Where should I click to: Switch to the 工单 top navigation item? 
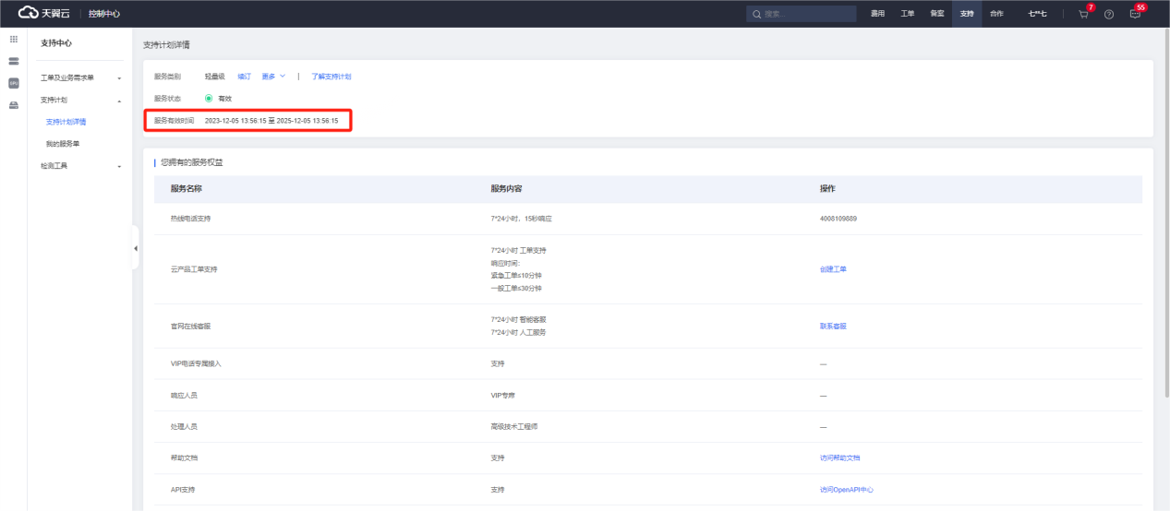(907, 14)
